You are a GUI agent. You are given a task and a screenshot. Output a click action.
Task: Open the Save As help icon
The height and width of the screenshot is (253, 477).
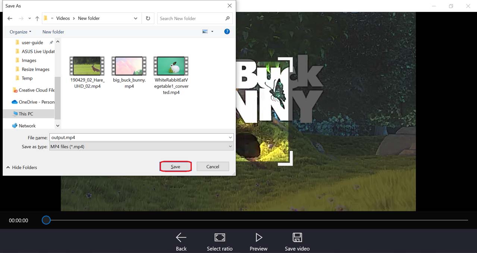tap(227, 32)
